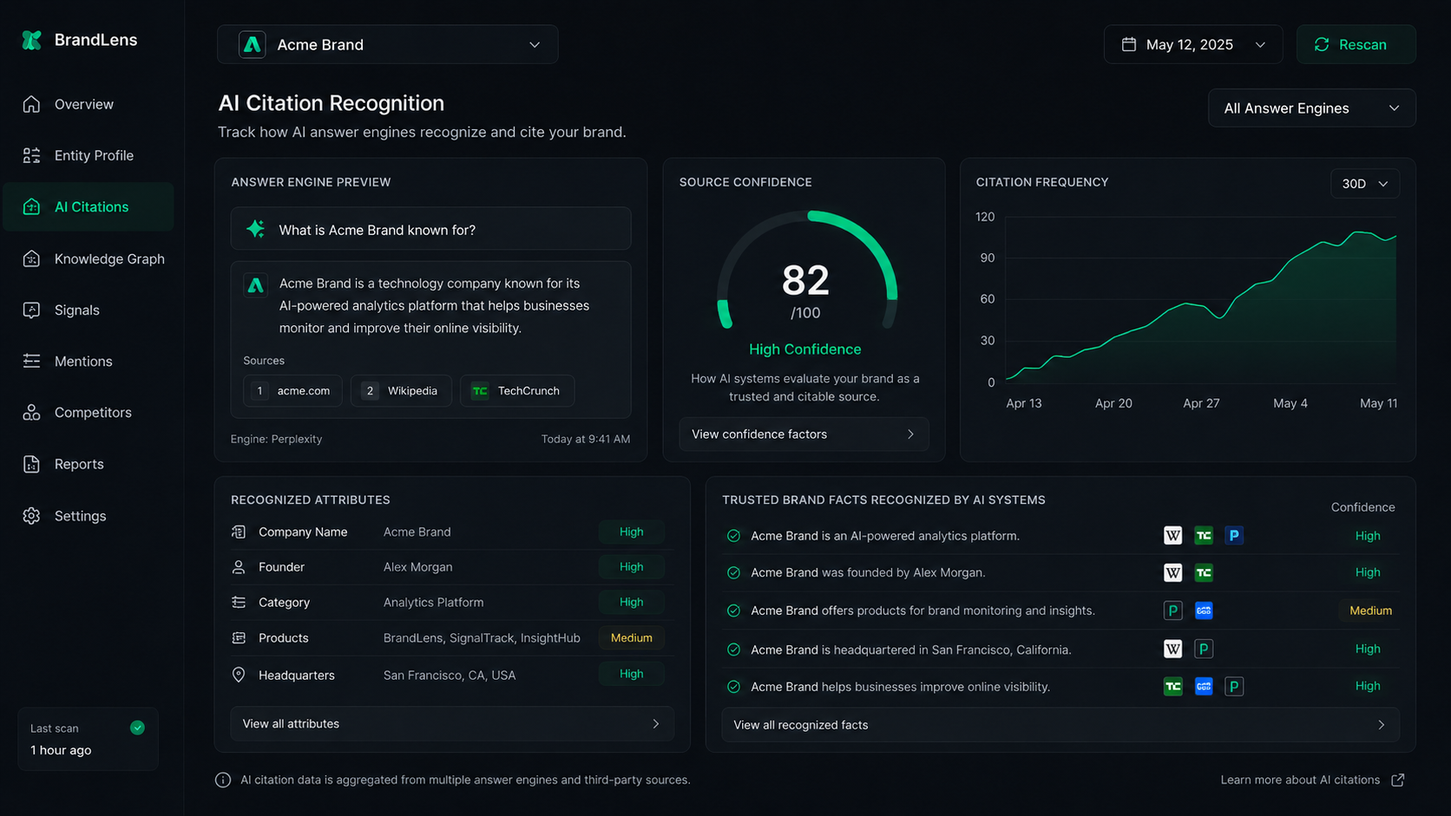
Task: Click BrandLens, SignalTrack, InsightHub products value
Action: click(x=482, y=638)
